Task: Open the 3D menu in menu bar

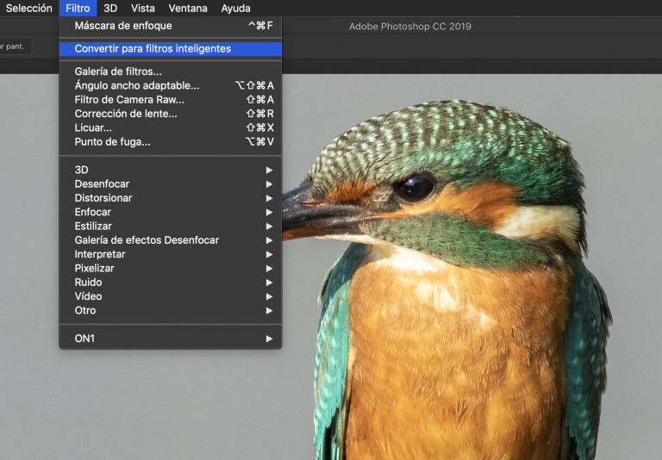Action: point(110,9)
